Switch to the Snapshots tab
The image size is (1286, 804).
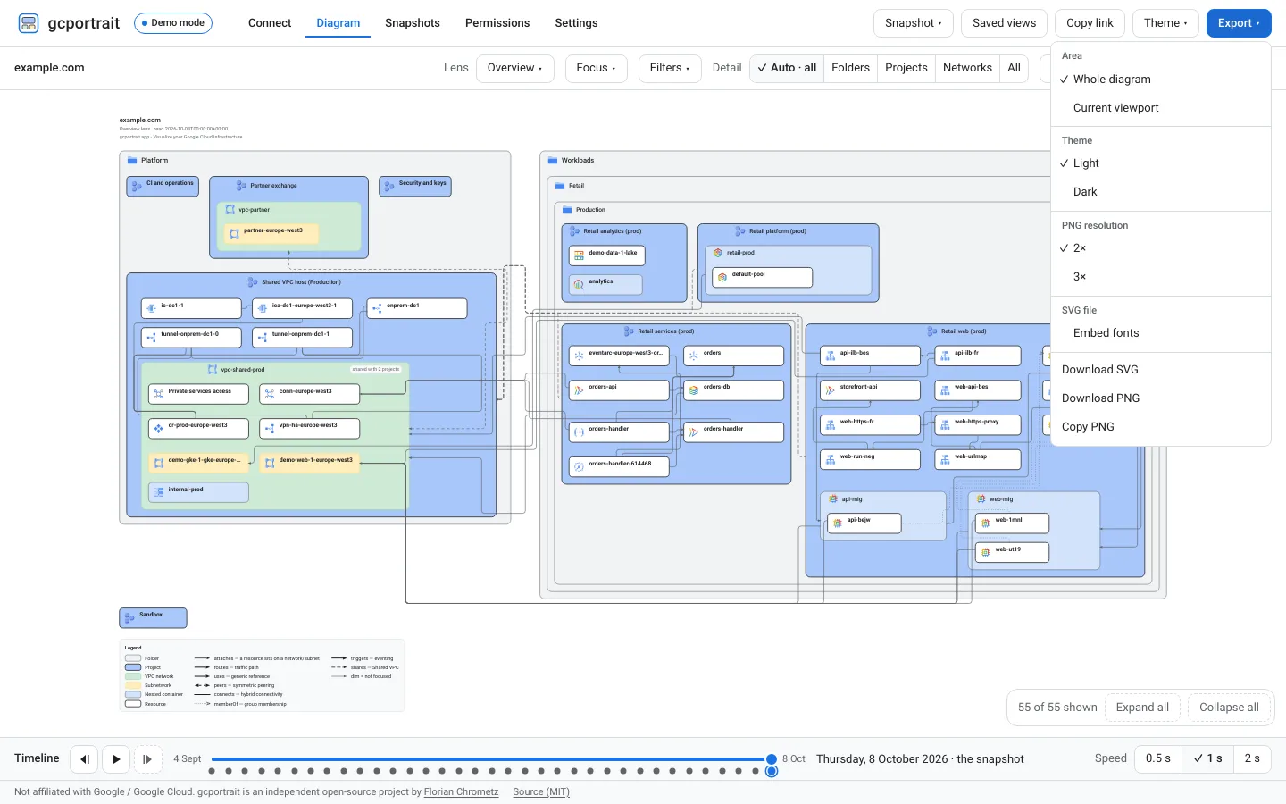(413, 23)
